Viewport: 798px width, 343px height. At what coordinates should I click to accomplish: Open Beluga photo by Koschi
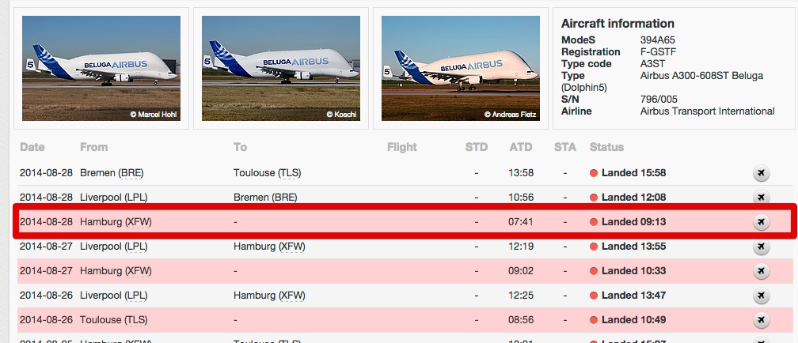[x=281, y=69]
